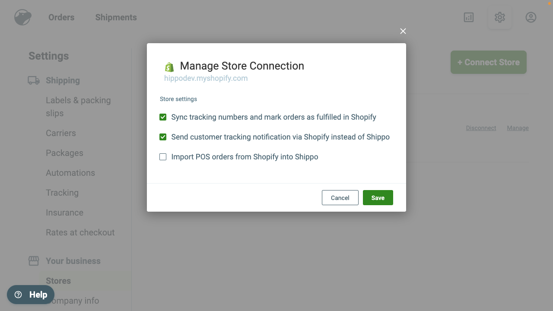Click the account profile icon
Viewport: 553px width, 311px height.
click(531, 17)
